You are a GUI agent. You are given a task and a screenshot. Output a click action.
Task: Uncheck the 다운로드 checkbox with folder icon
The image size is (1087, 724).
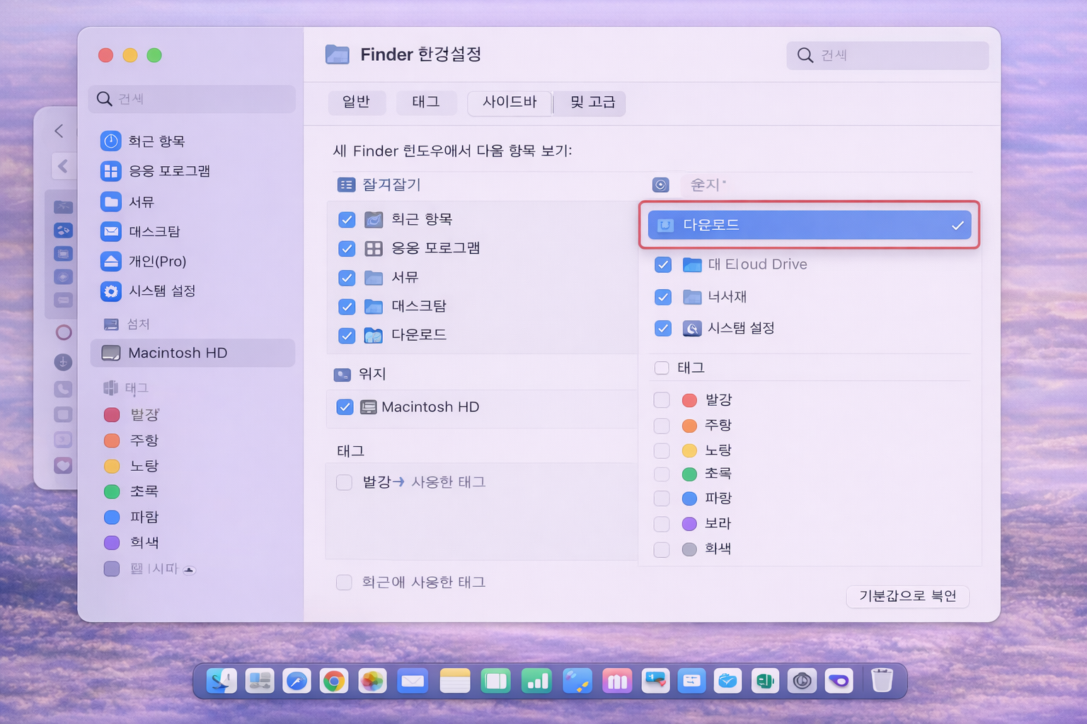pyautogui.click(x=347, y=336)
